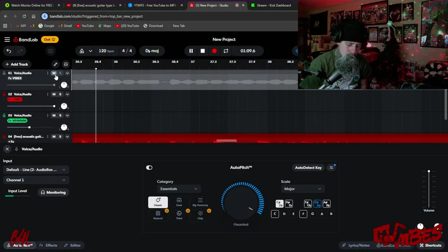448x252 pixels.
Task: Expand track 04 chevron
Action: [67, 137]
